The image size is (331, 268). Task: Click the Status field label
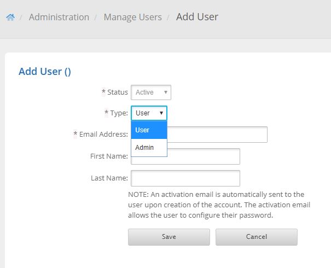click(117, 92)
